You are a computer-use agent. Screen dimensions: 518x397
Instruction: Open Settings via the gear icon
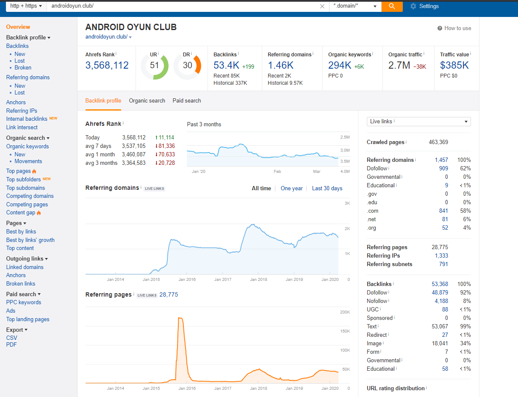coord(413,6)
